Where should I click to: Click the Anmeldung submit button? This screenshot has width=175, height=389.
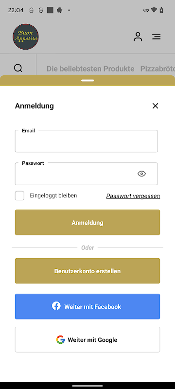pos(87,222)
